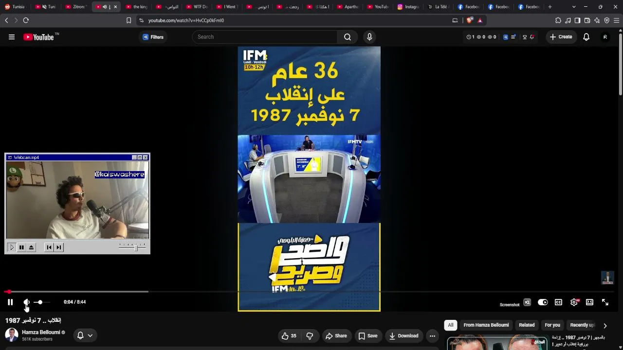
Task: Open the Brave Shields lion icon
Action: [x=470, y=20]
